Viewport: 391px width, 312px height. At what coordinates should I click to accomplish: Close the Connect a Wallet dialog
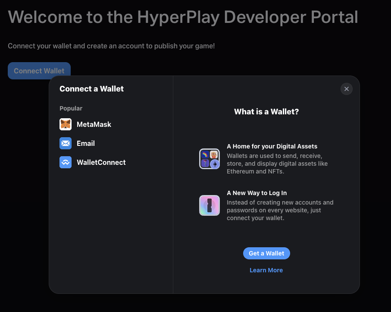click(x=347, y=89)
